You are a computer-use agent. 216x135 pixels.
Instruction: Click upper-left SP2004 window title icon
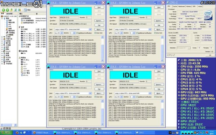pos(49,3)
